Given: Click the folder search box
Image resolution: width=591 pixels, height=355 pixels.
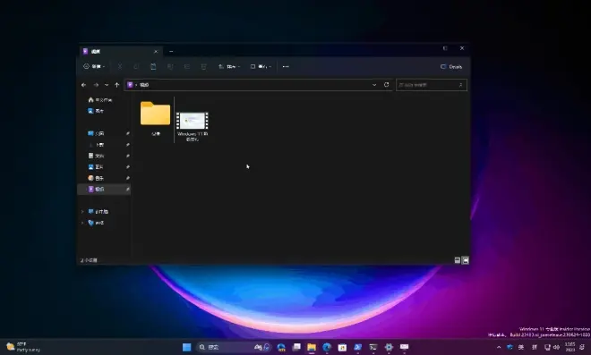Looking at the screenshot, I should tap(432, 85).
